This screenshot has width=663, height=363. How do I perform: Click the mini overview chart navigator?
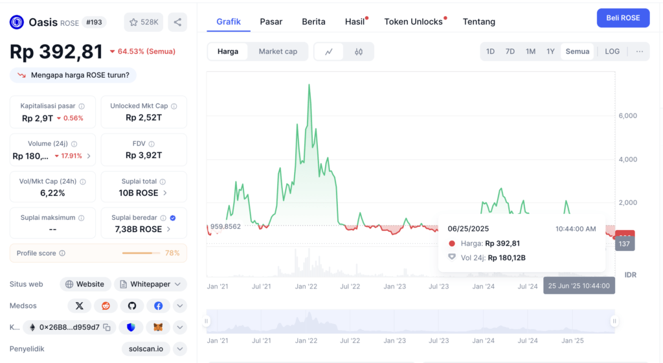click(410, 322)
